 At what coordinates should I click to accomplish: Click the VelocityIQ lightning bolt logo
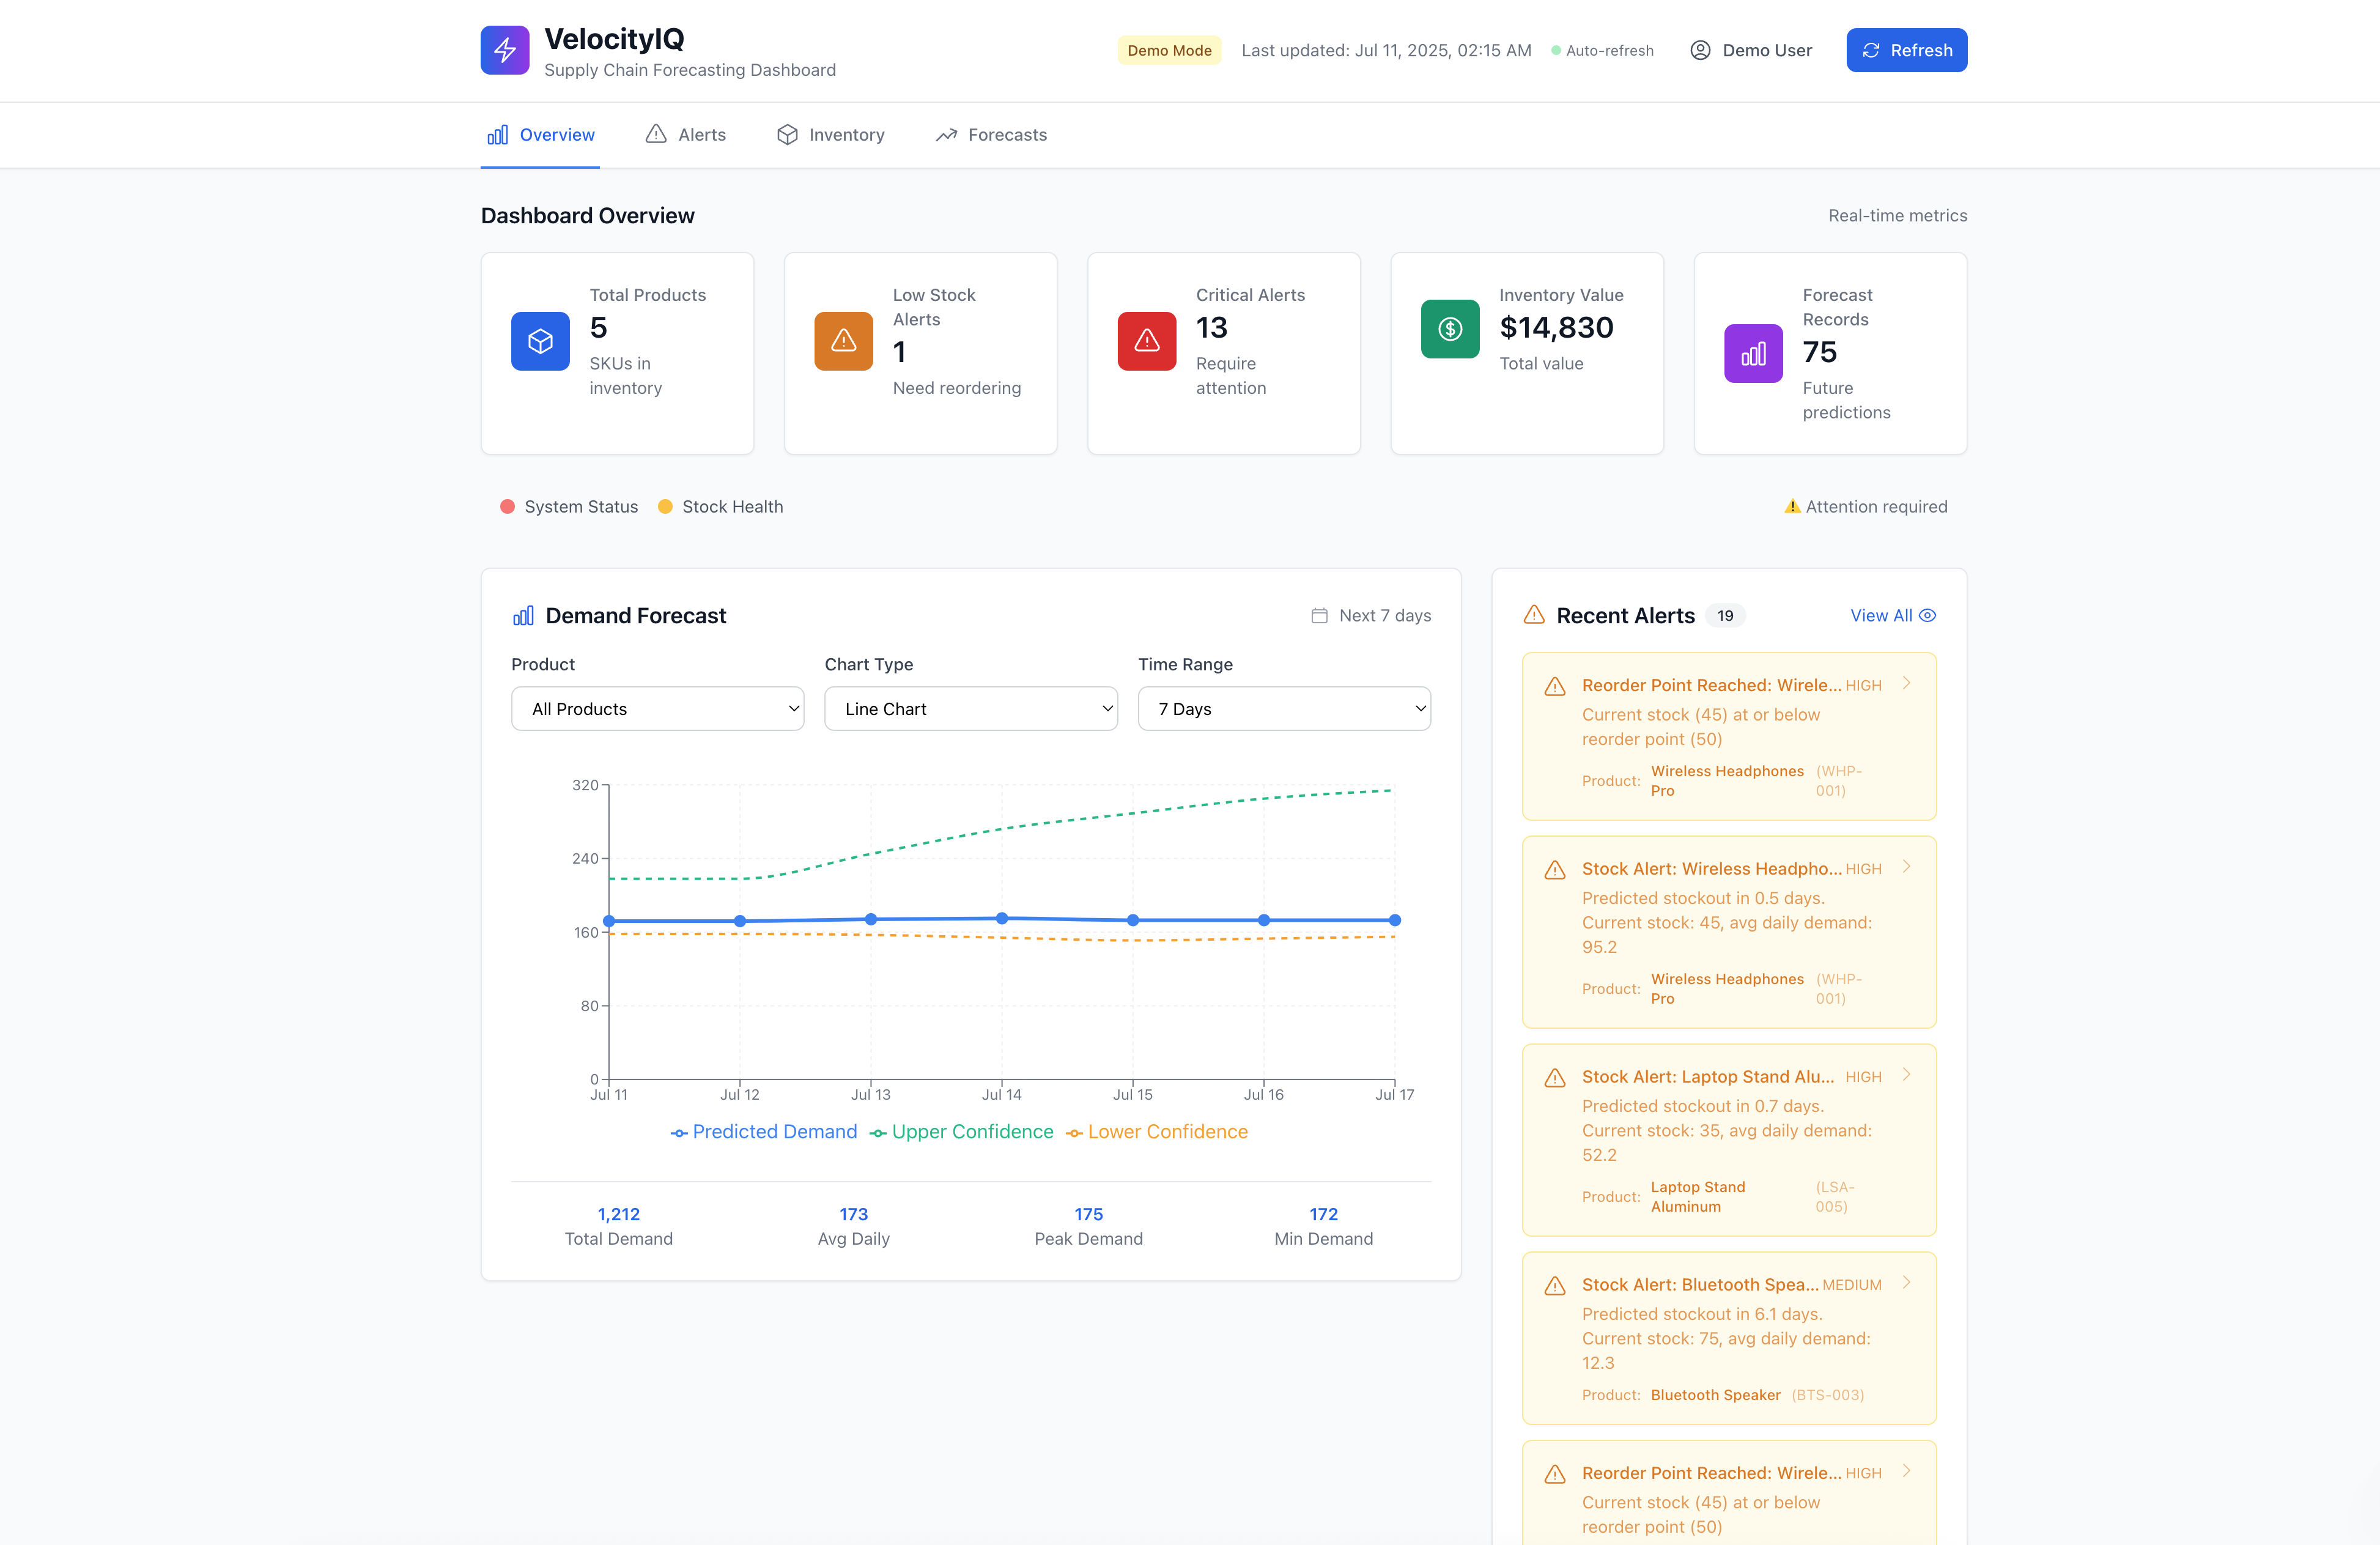coord(504,50)
